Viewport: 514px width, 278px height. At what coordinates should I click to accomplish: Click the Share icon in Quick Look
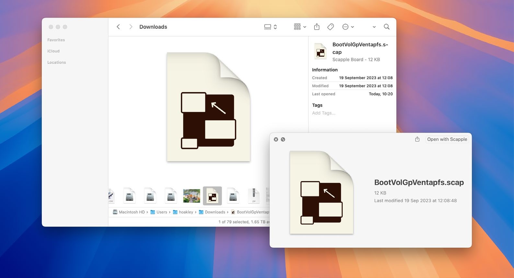point(417,139)
